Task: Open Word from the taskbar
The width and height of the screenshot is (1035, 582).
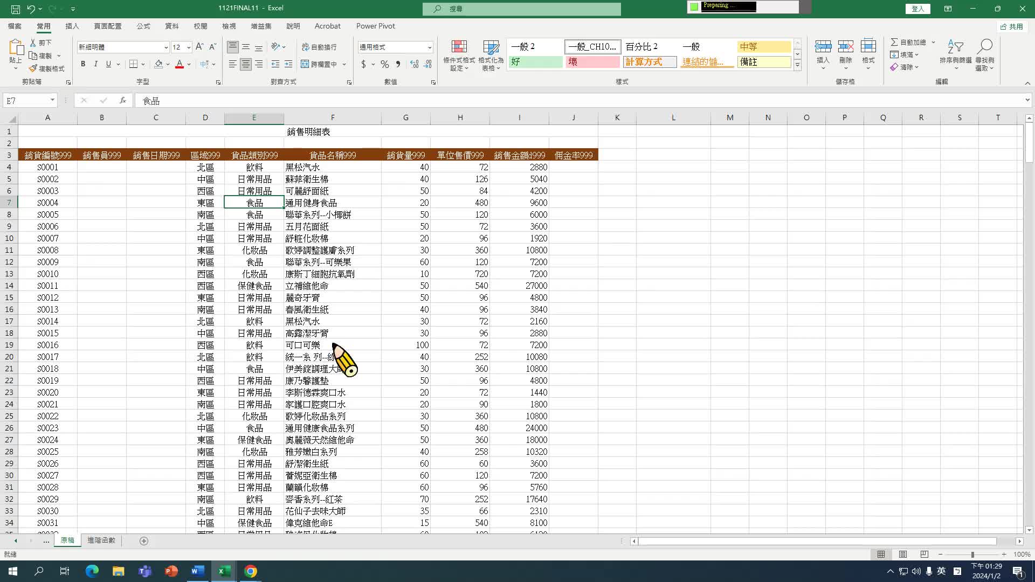Action: pyautogui.click(x=197, y=571)
